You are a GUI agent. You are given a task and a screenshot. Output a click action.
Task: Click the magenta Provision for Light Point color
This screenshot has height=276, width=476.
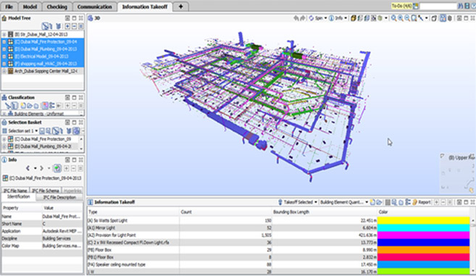tap(424, 235)
